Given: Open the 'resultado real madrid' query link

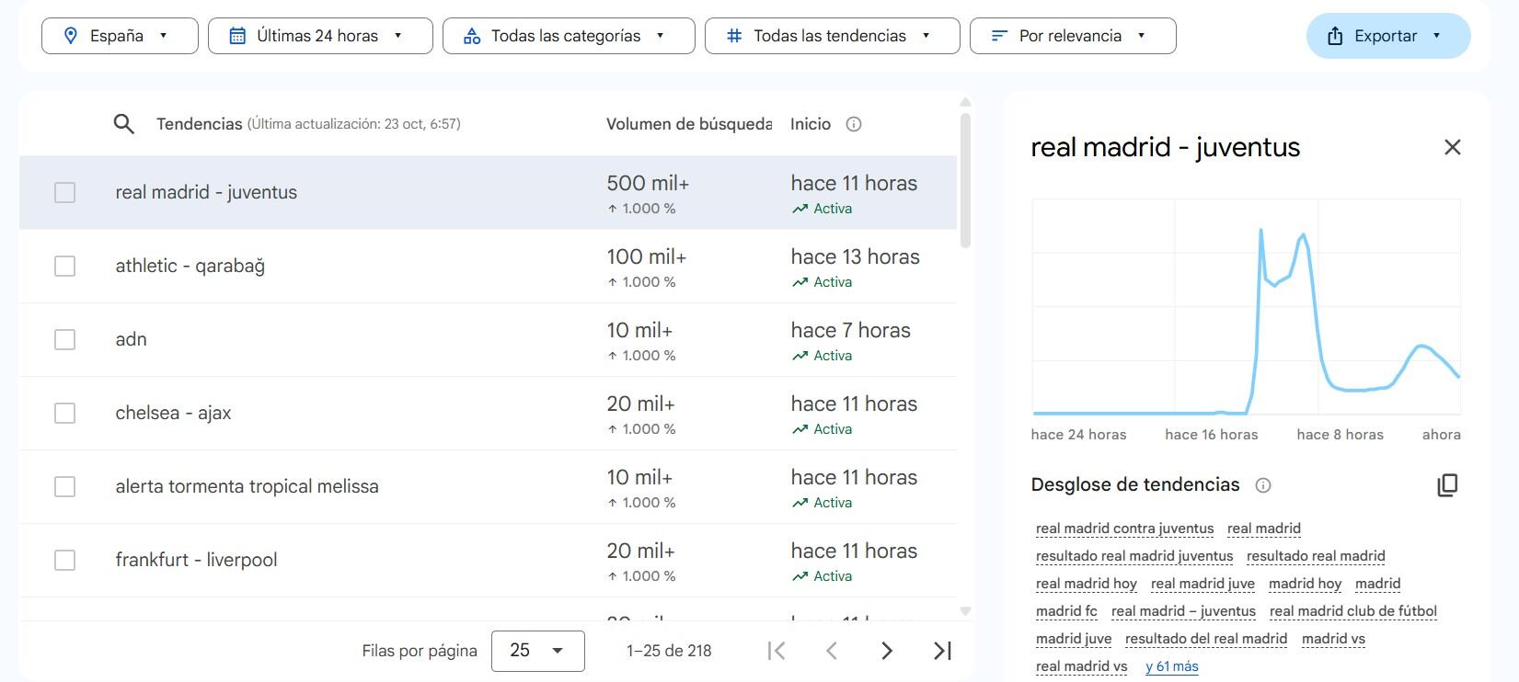Looking at the screenshot, I should coord(1316,556).
